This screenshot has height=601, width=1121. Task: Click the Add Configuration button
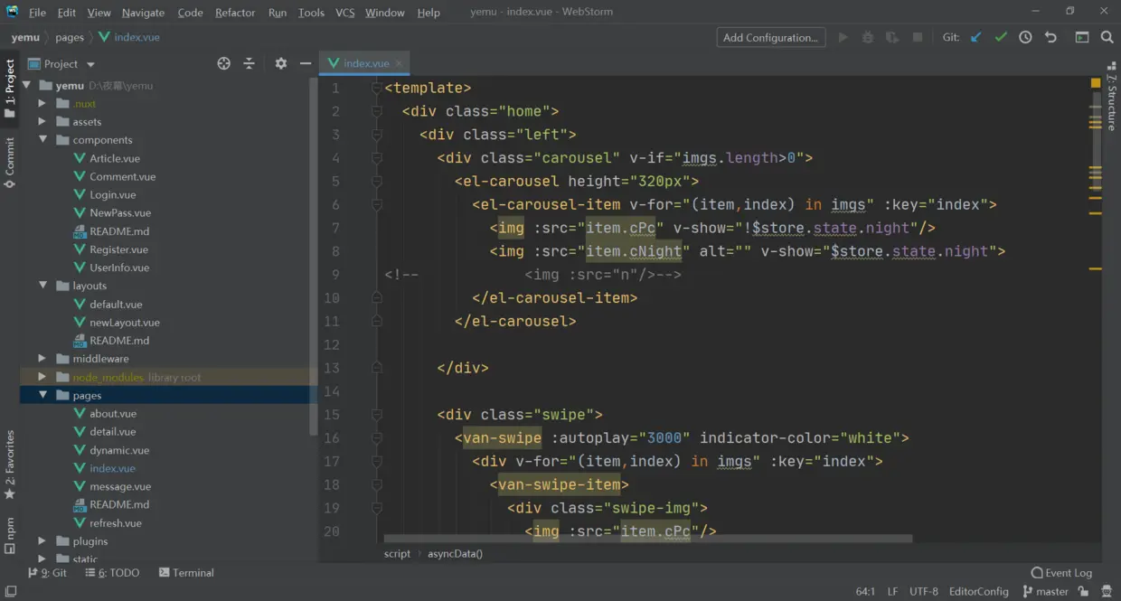[770, 37]
